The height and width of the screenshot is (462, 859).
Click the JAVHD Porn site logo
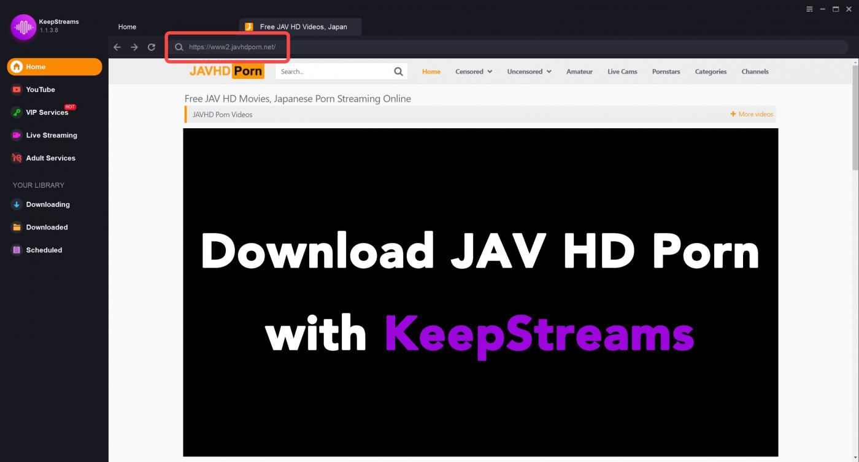coord(226,71)
